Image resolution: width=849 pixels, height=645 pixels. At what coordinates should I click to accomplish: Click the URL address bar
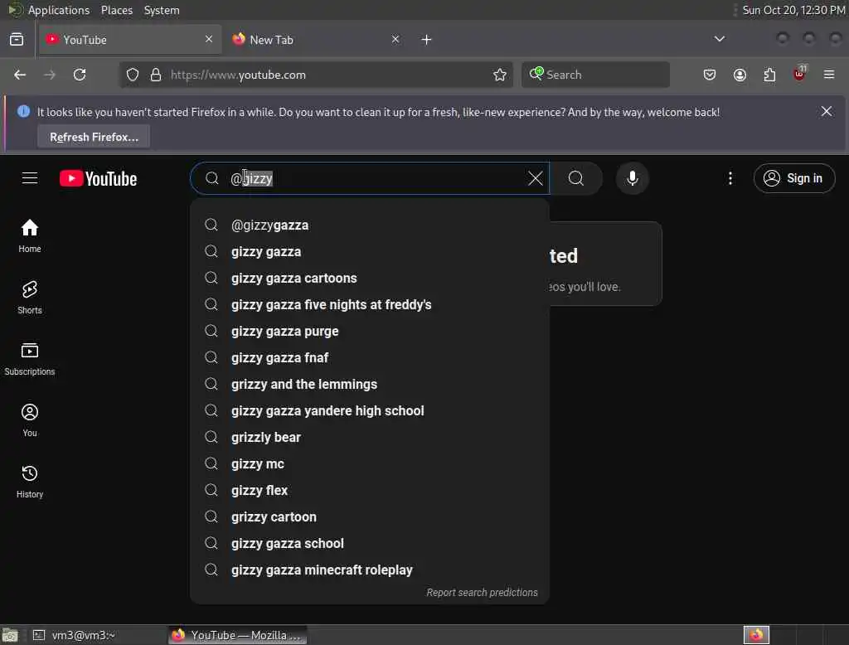click(316, 75)
